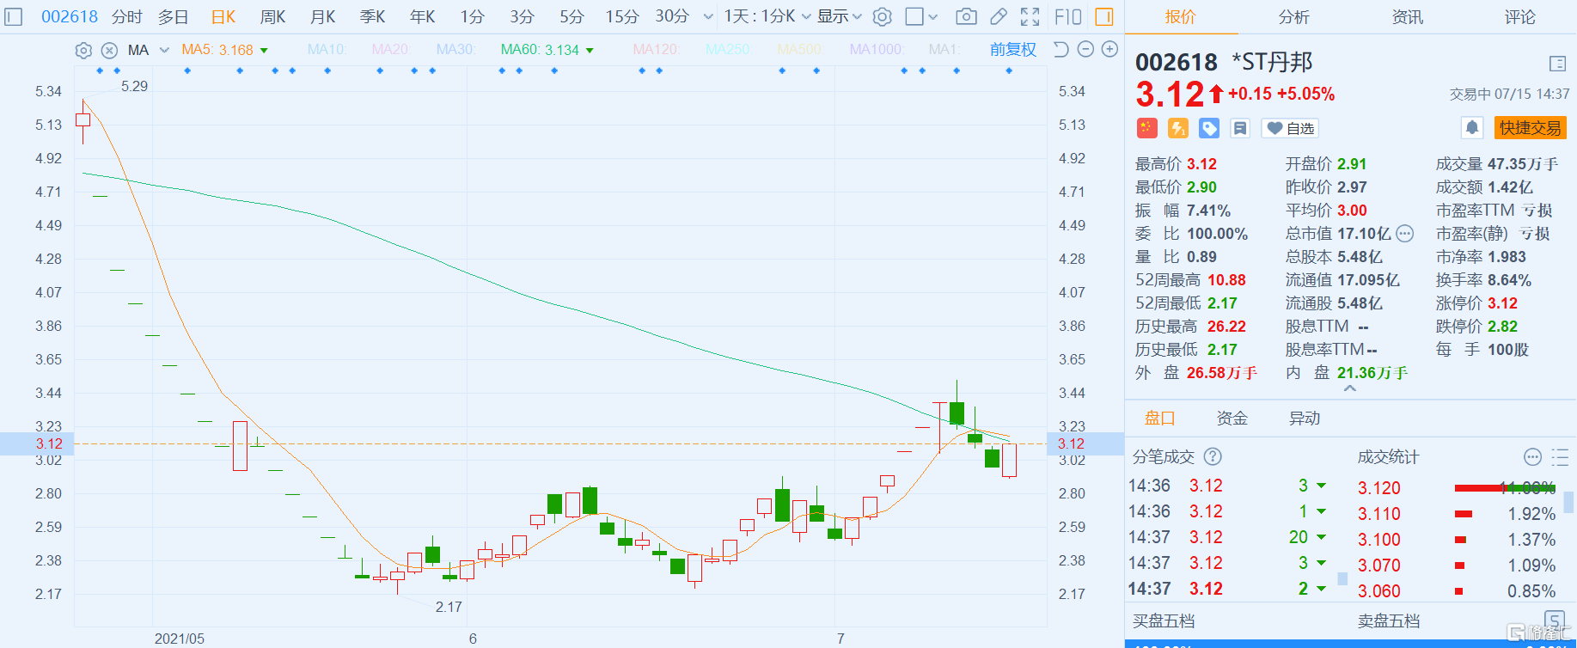
Task: Switch to the 分时 chart tab
Action: [x=127, y=16]
